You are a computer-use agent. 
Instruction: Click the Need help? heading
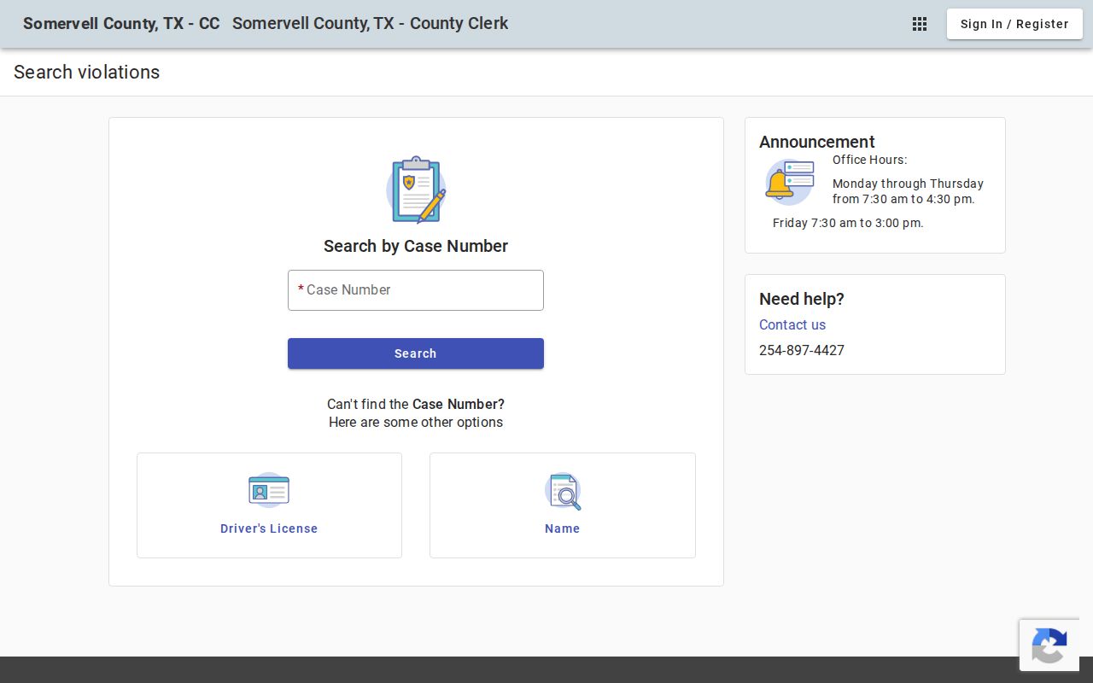802,299
